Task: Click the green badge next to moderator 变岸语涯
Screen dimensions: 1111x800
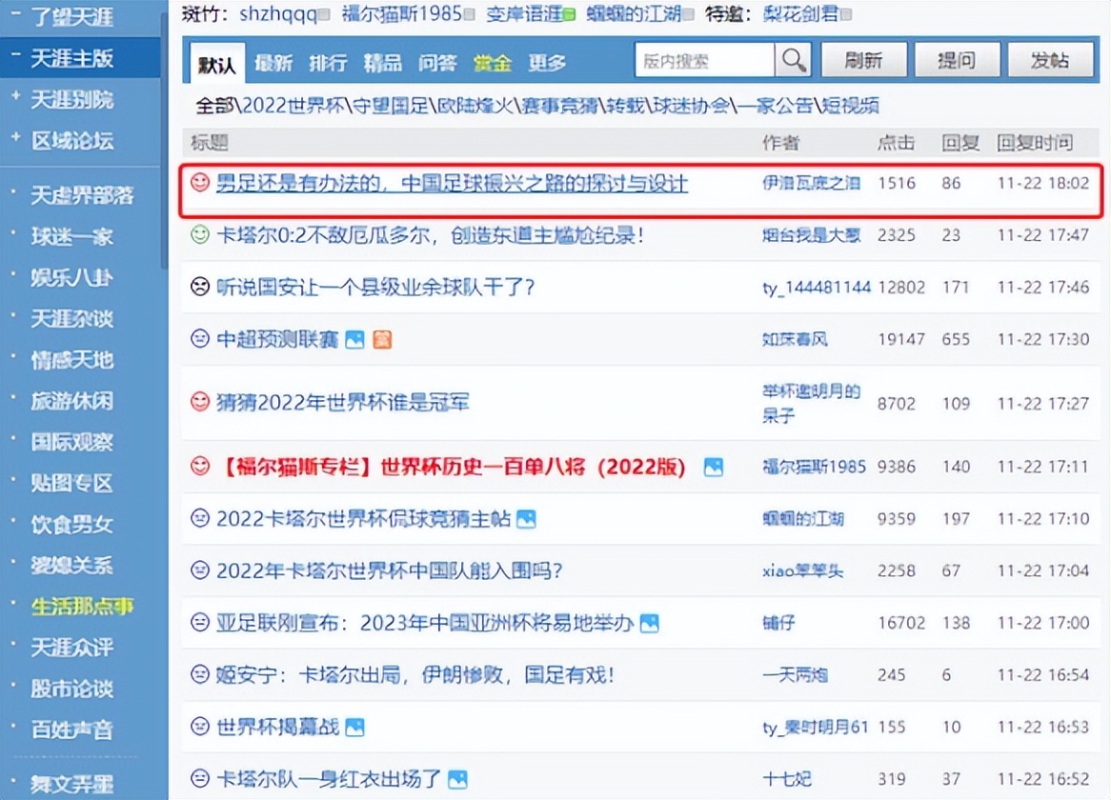Action: (569, 15)
